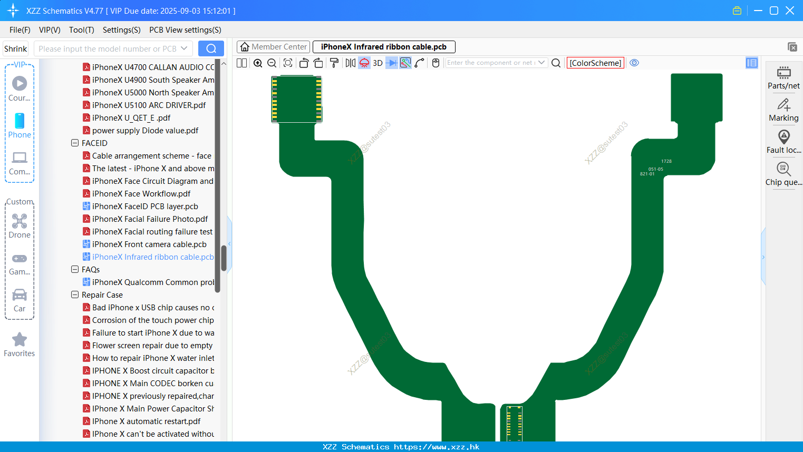Collapse the FACEID folder
Image resolution: width=803 pixels, height=452 pixels.
pyautogui.click(x=75, y=143)
